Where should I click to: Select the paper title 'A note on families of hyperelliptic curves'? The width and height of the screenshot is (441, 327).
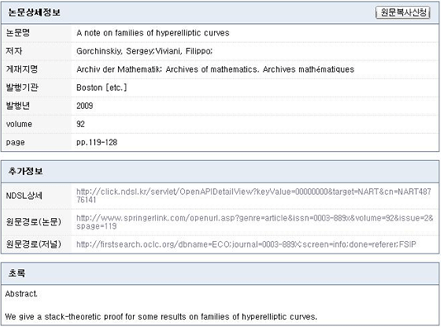tap(153, 33)
